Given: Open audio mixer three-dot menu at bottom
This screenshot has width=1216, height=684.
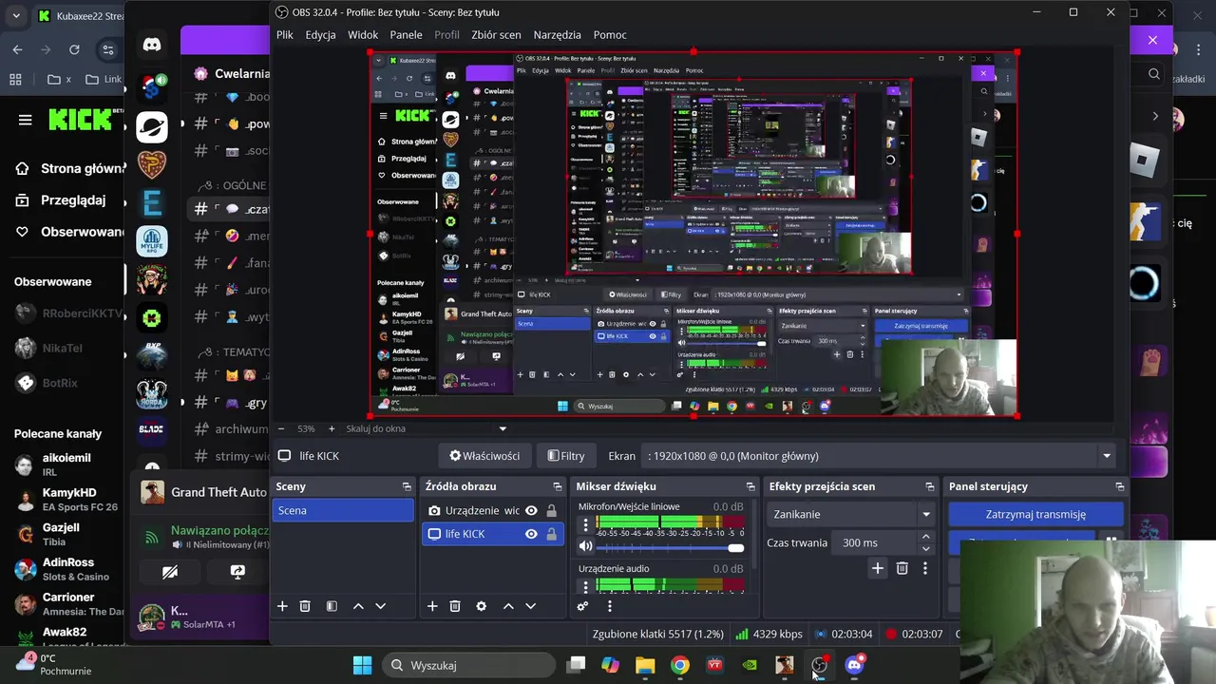Looking at the screenshot, I should point(609,606).
